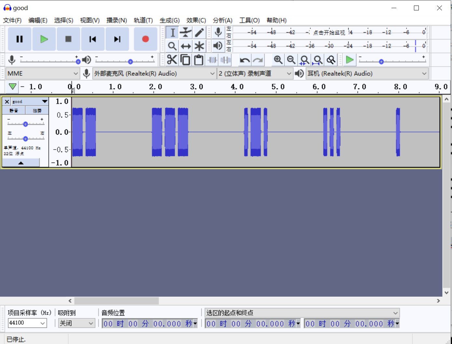Screen dimensions: 452x344
Task: Click the timeline green triangle options button
Action: (x=12, y=86)
